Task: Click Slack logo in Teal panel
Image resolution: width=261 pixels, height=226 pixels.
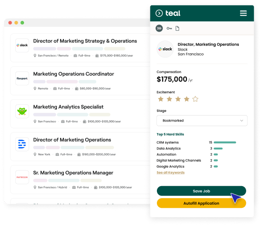Action: [x=165, y=49]
